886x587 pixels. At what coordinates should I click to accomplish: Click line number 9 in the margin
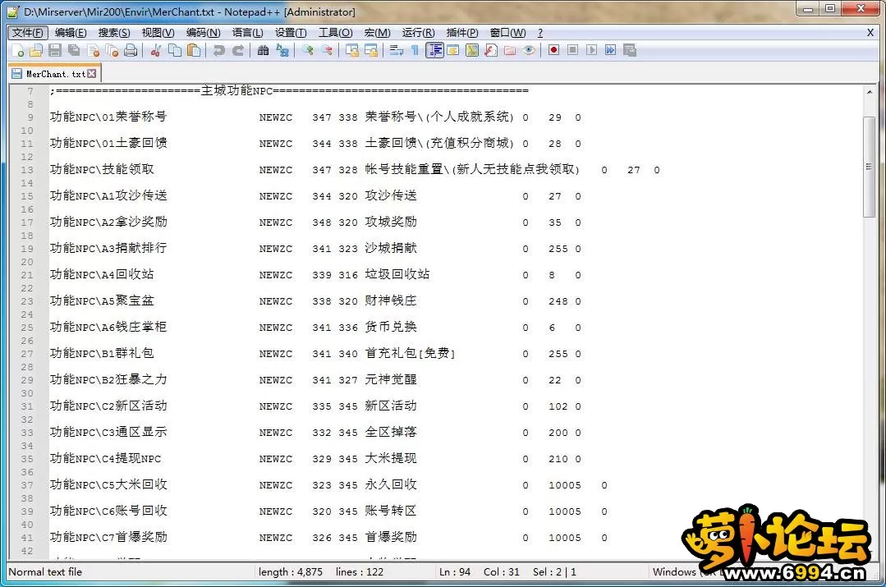pos(30,117)
